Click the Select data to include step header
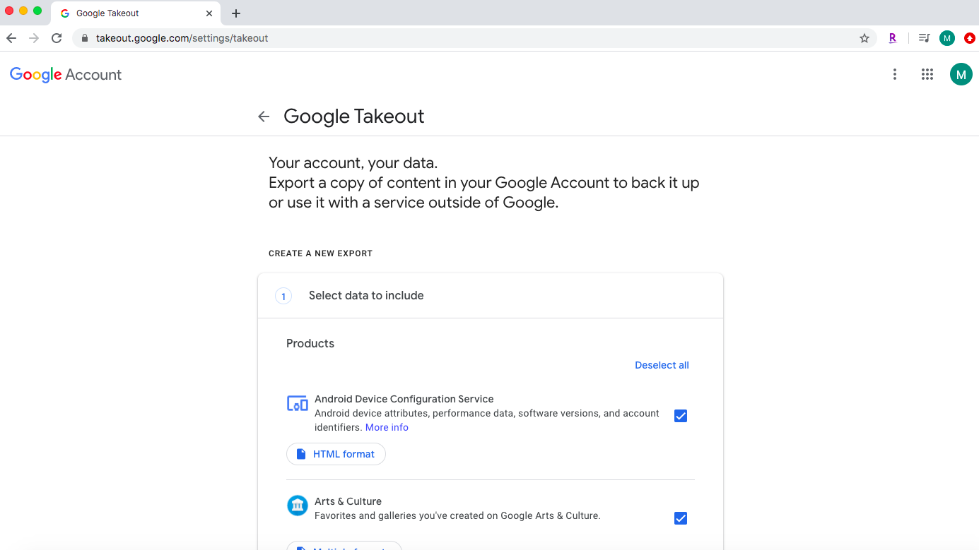This screenshot has width=979, height=550. tap(491, 296)
